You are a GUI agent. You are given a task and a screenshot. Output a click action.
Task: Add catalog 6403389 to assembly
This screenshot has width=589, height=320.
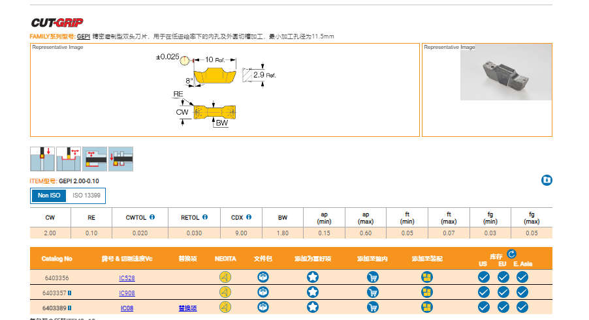point(427,307)
